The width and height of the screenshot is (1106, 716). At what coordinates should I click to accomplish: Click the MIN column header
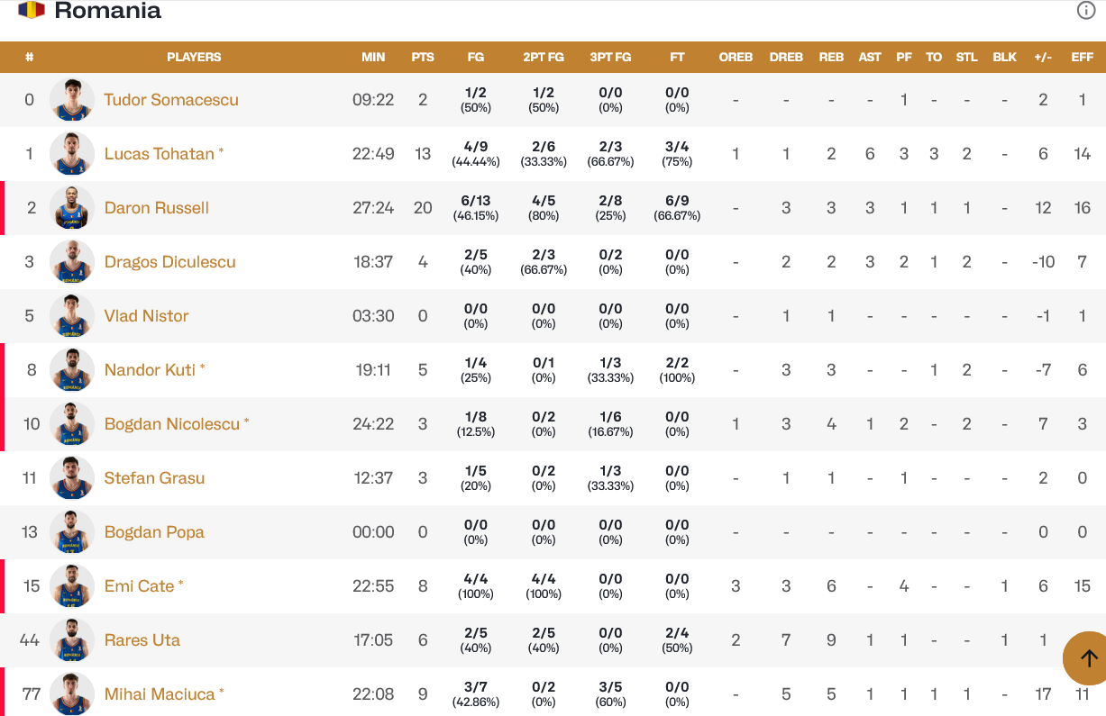(x=373, y=57)
